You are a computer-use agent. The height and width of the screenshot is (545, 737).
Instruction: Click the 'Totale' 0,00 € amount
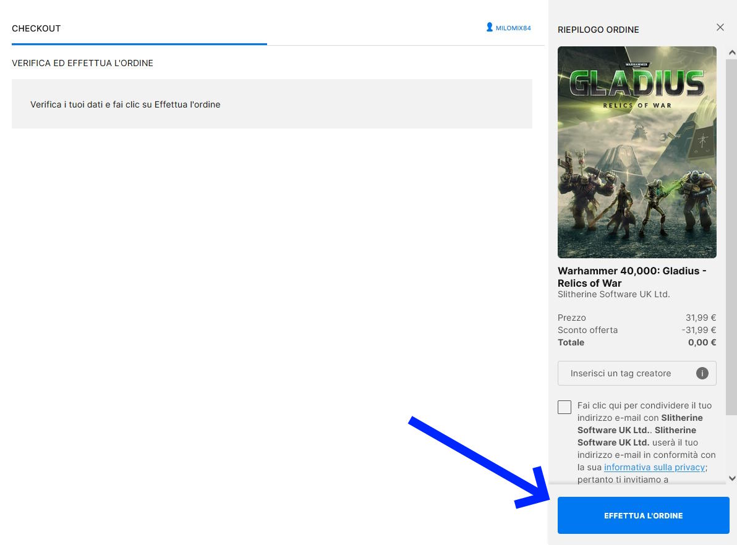[x=702, y=342]
